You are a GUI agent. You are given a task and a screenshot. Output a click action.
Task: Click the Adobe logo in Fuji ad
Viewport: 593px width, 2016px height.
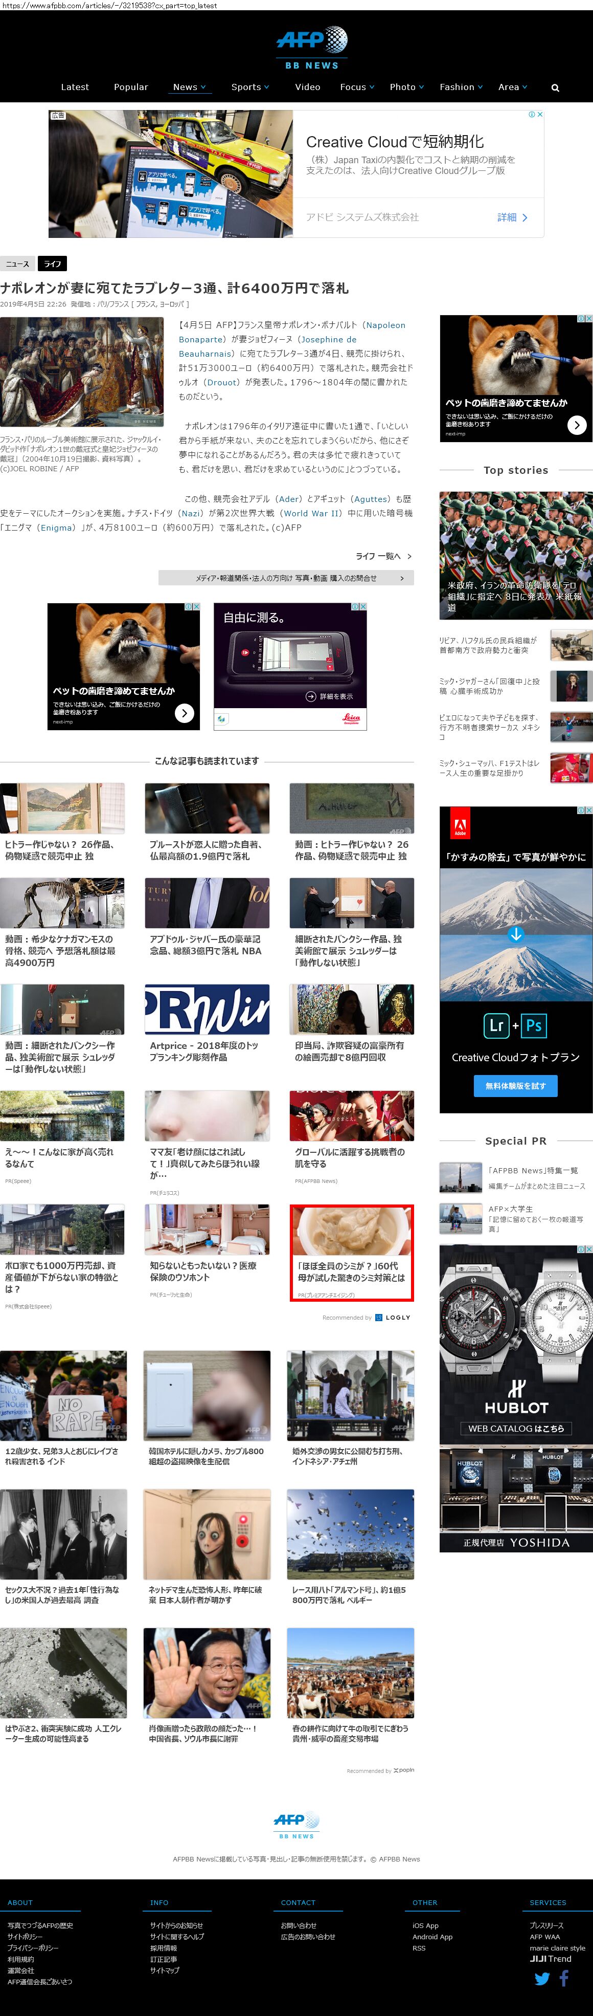pyautogui.click(x=460, y=824)
